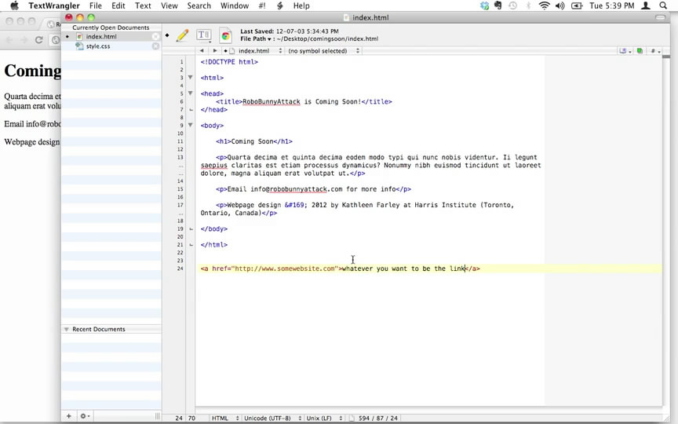Open Spotlight search
Image resolution: width=678 pixels, height=424 pixels.
click(x=663, y=5)
